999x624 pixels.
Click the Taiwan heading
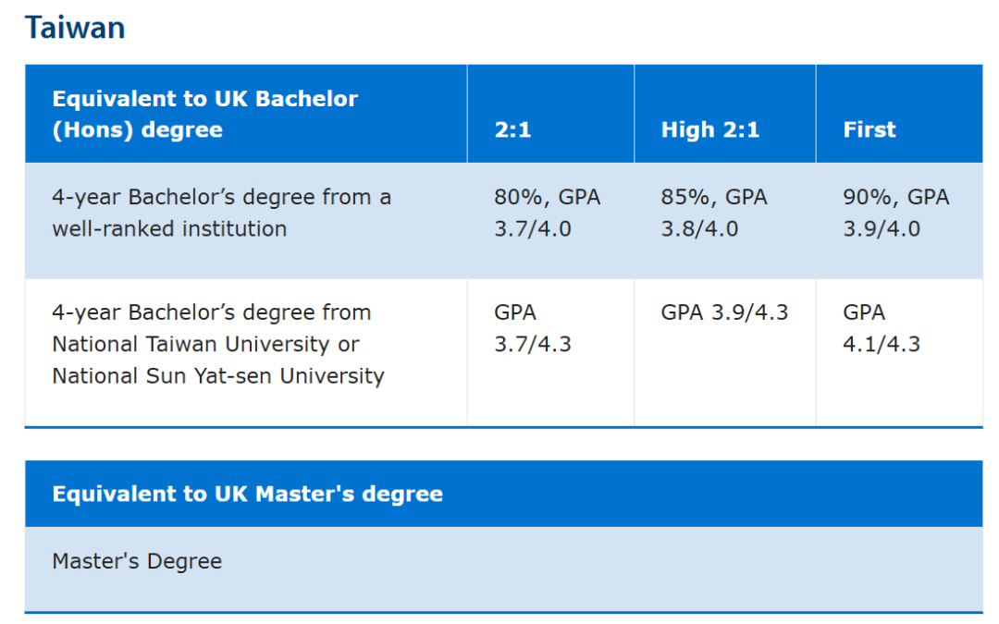(x=75, y=28)
